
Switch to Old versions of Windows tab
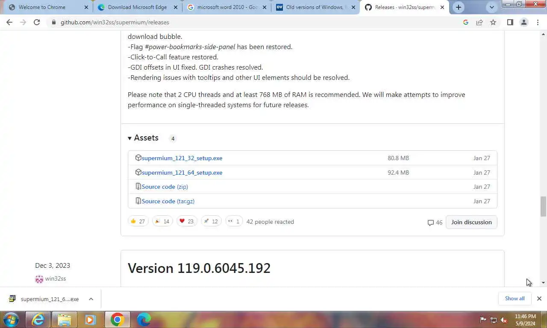click(316, 7)
